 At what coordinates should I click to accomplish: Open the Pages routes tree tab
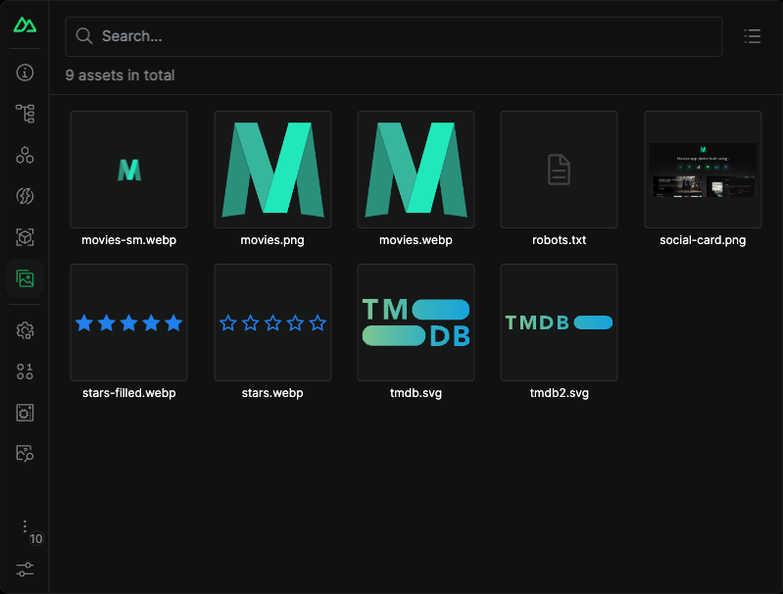pos(24,114)
